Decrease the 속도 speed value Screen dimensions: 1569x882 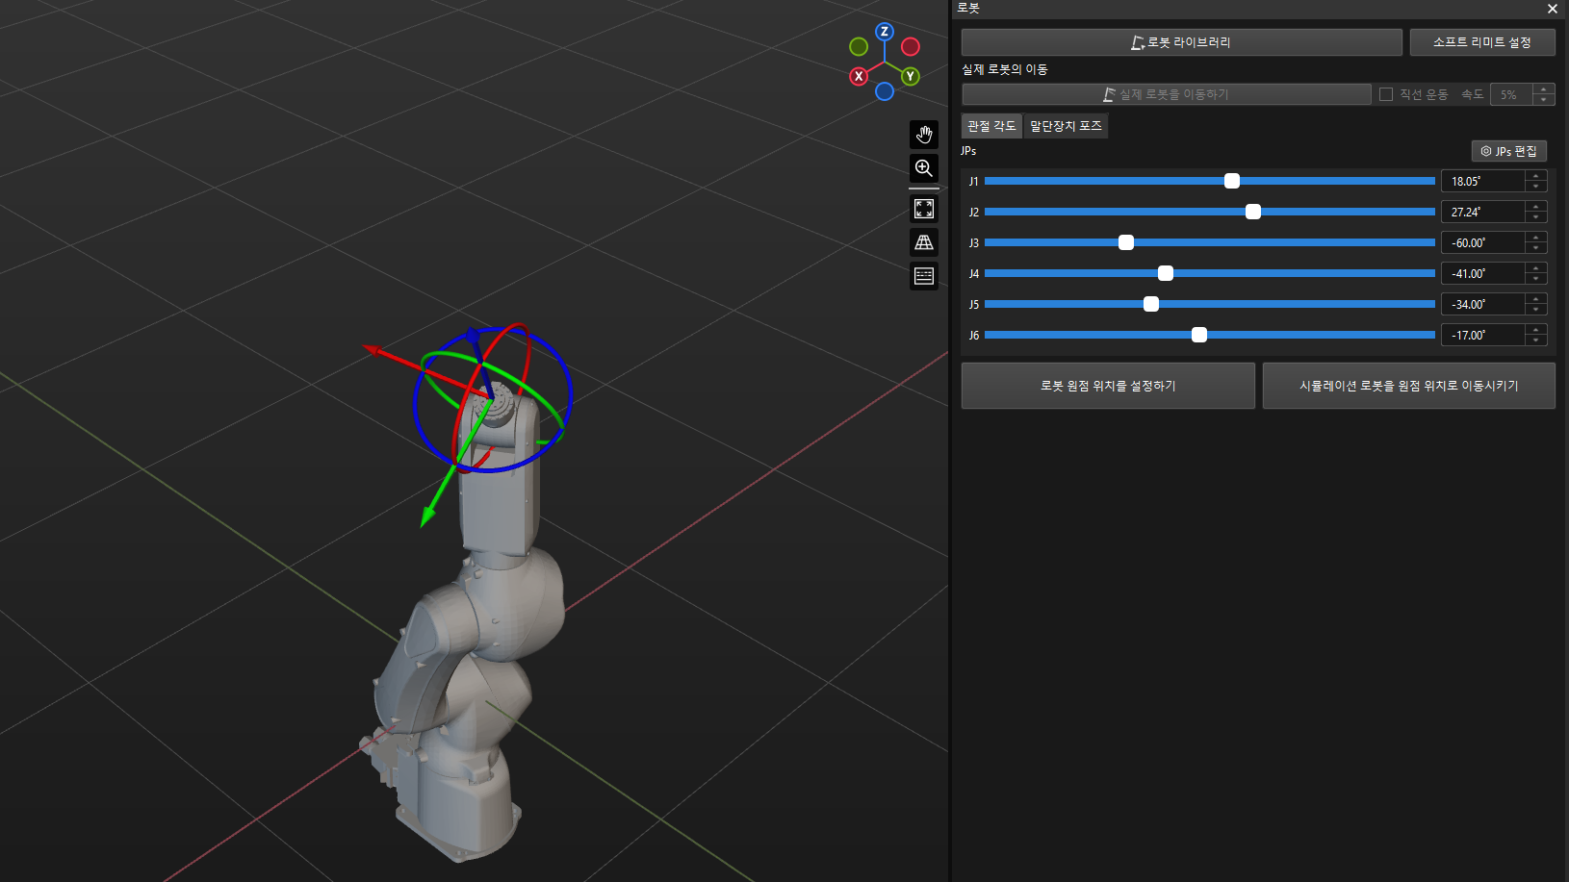1544,100
